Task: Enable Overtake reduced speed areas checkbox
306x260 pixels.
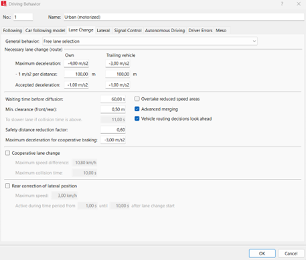Action: 137,99
